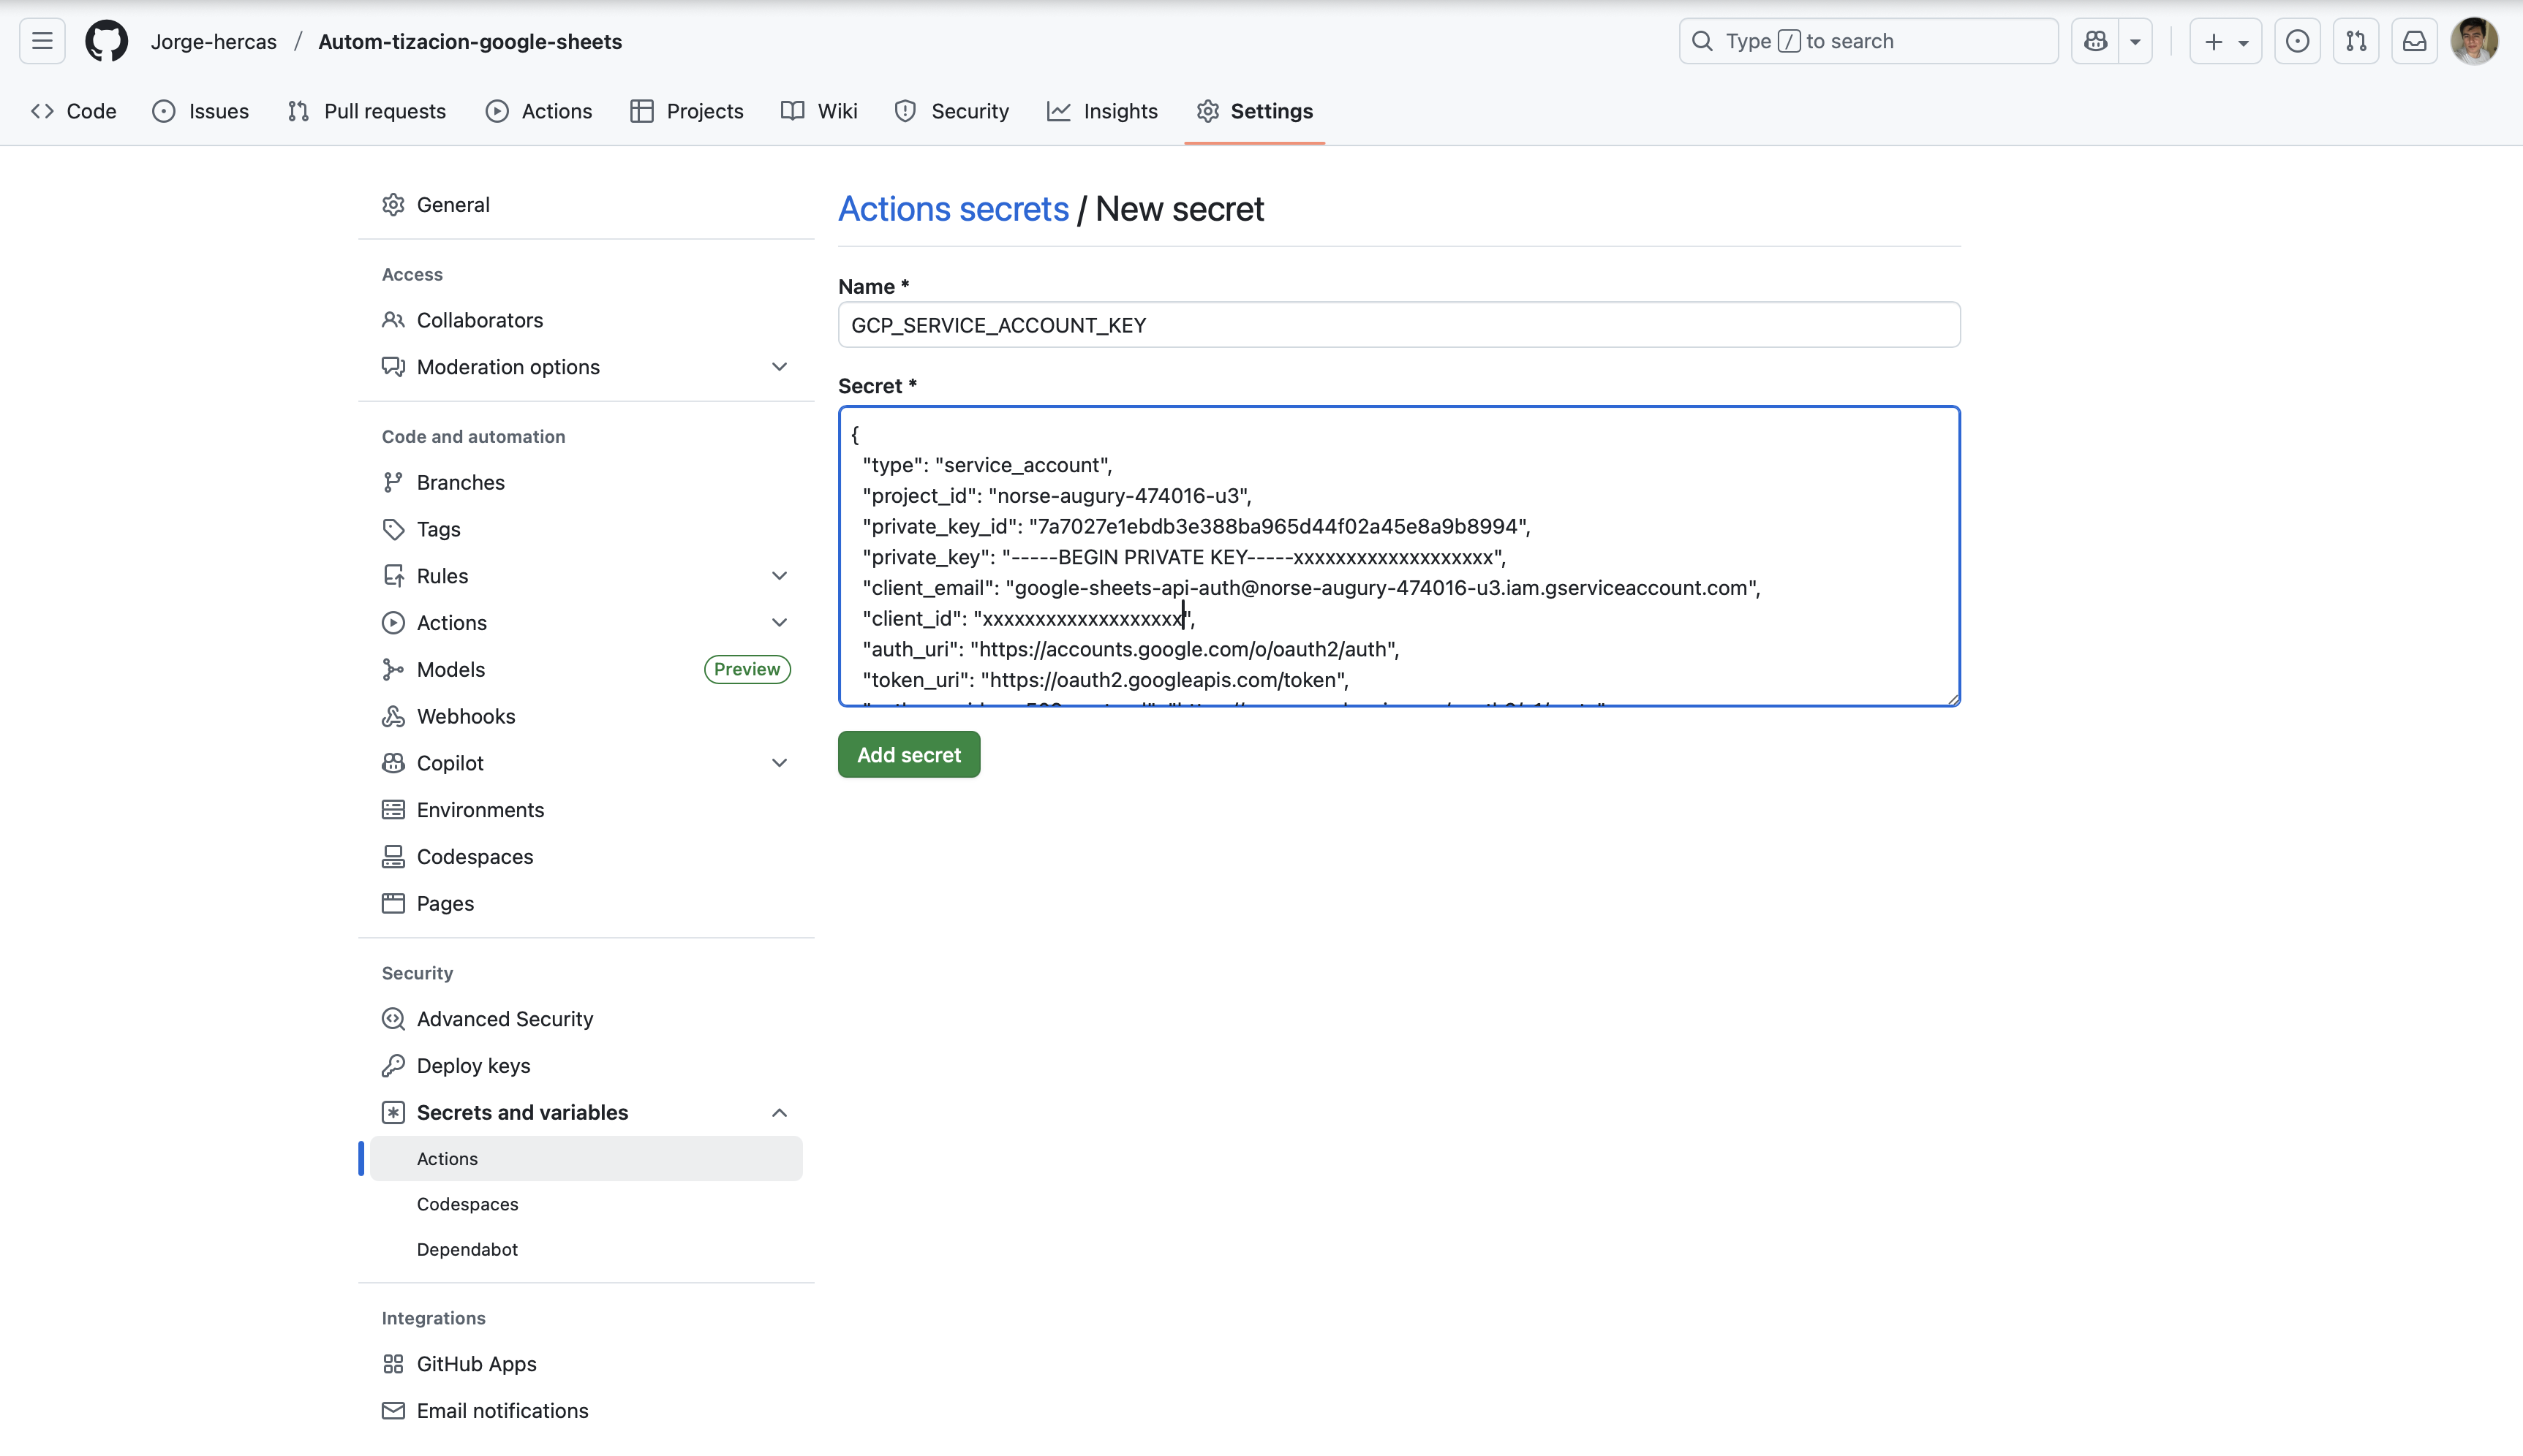The image size is (2523, 1456).
Task: Select Dependabot under Secrets and variables
Action: click(467, 1249)
